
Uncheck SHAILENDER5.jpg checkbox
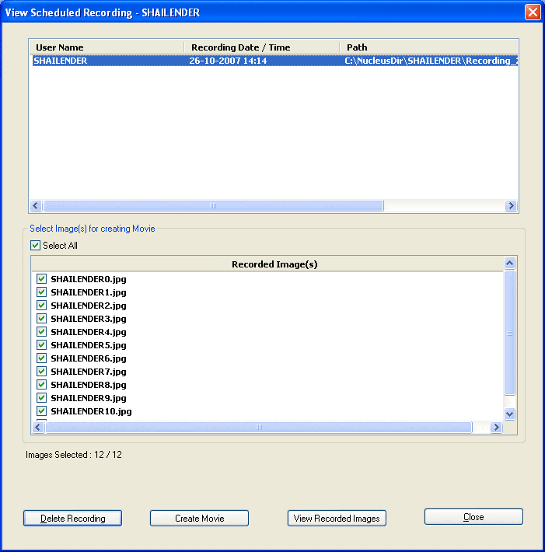click(41, 345)
